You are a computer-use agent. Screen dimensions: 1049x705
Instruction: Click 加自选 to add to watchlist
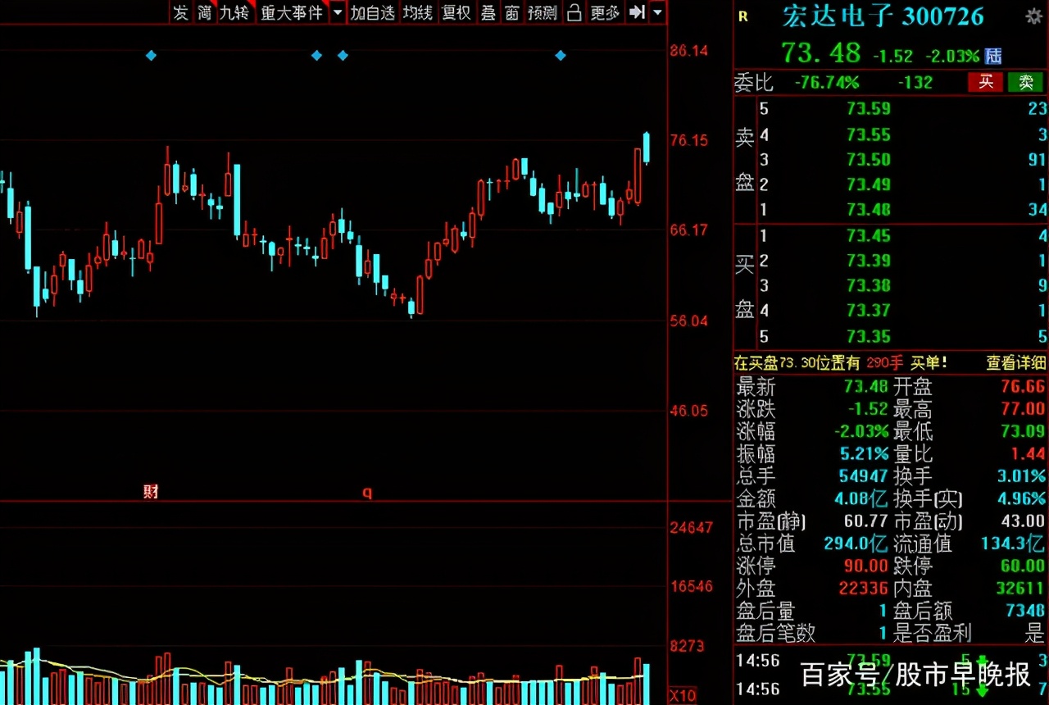(373, 12)
